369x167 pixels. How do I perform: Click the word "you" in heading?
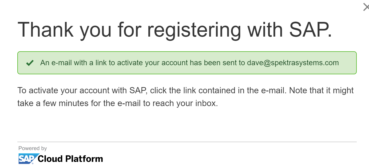(x=96, y=31)
